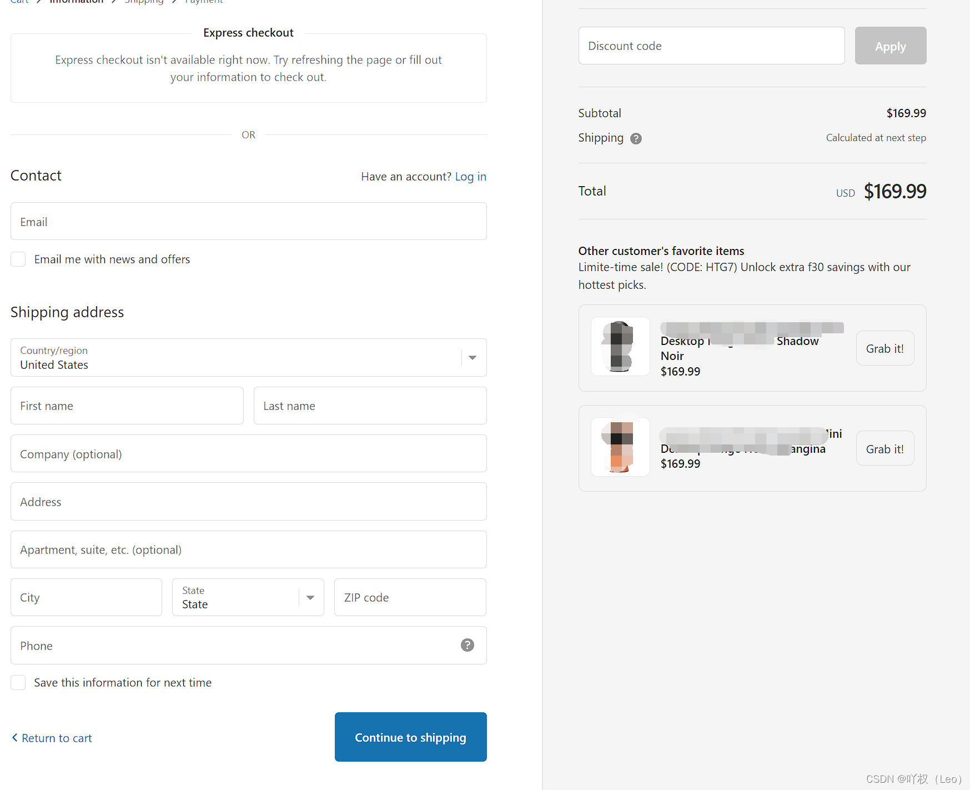Open the Country/region dropdown
This screenshot has width=970, height=790.
248,358
